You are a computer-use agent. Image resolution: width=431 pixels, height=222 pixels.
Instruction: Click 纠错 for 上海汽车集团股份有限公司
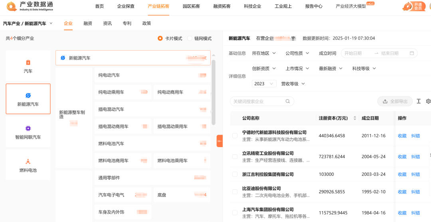point(415,213)
